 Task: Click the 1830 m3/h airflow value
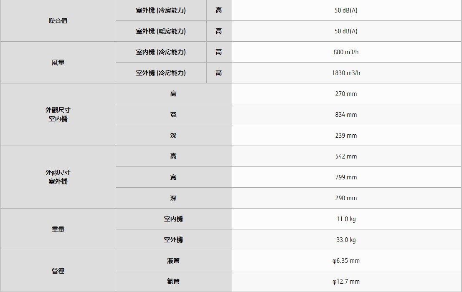(x=346, y=73)
